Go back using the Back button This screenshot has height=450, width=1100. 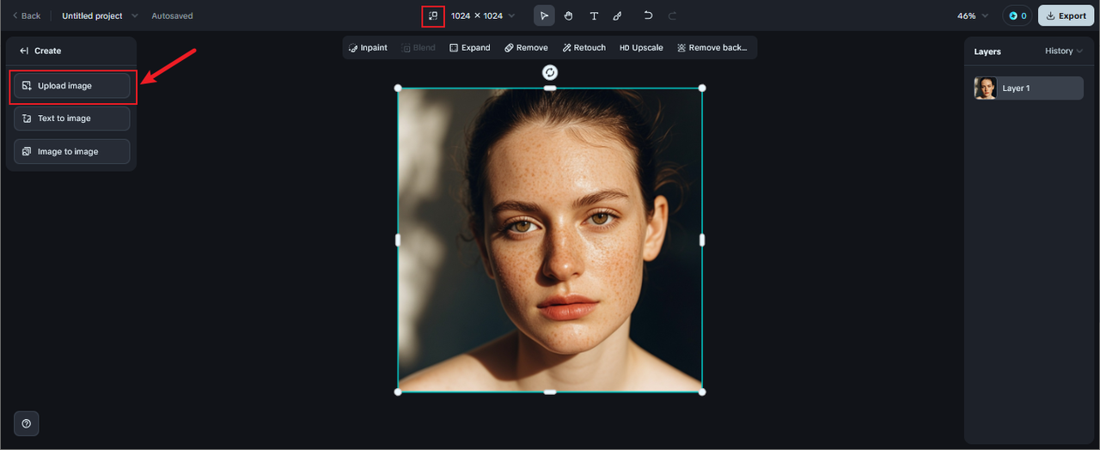click(26, 15)
